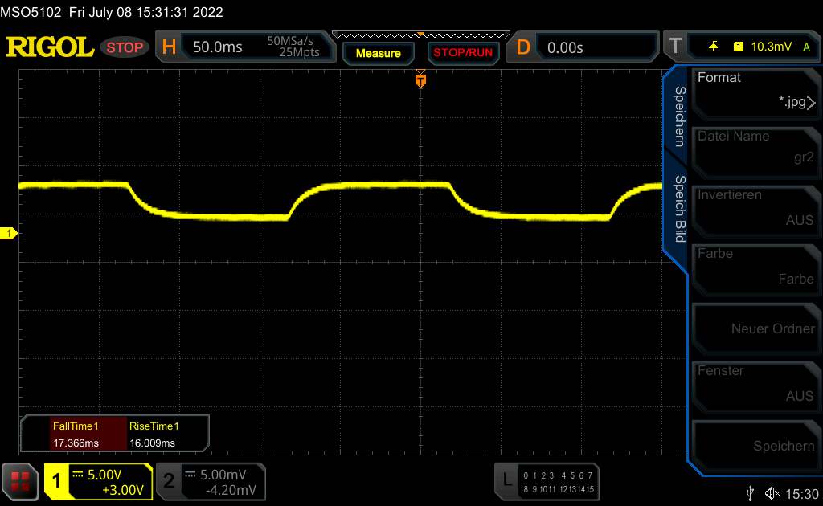Click the channel 1 +3.00V offset value
The width and height of the screenshot is (823, 506).
[x=123, y=490]
